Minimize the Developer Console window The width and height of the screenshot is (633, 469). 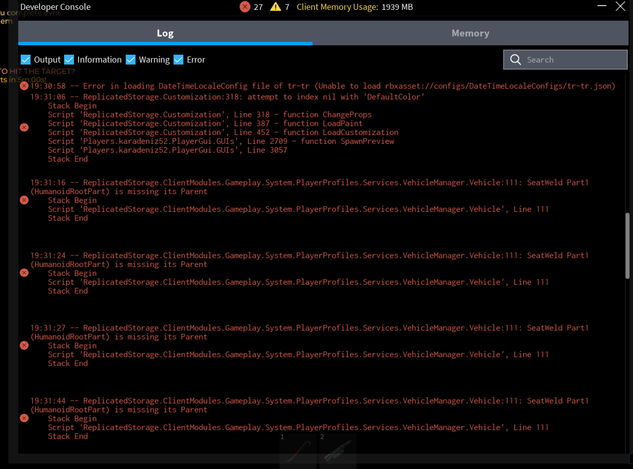coord(602,6)
